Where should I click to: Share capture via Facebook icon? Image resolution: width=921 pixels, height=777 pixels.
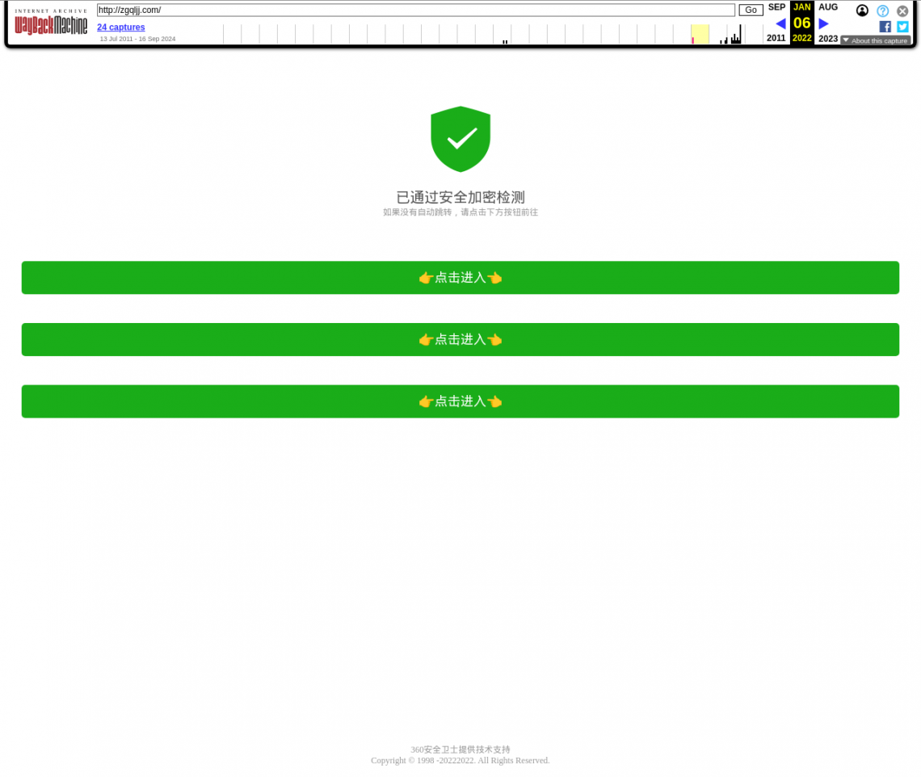click(x=885, y=27)
